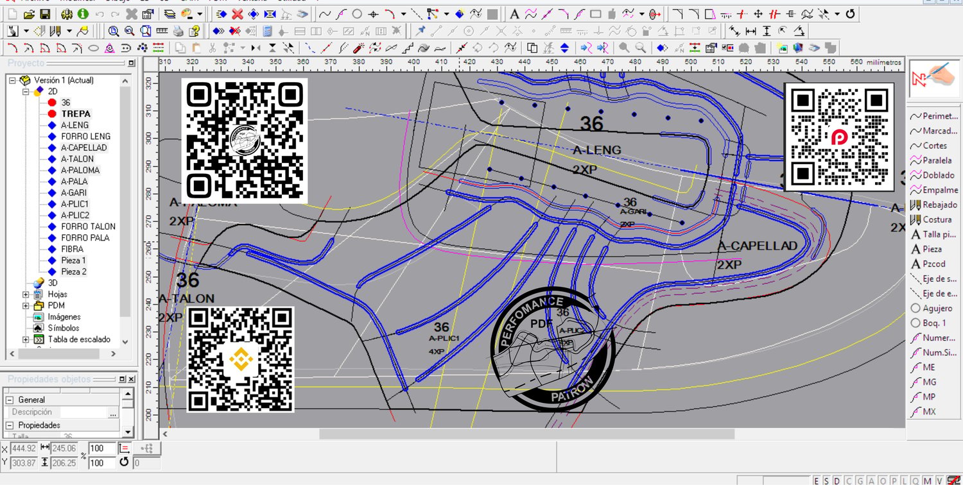This screenshot has height=485, width=963.
Task: Click the New document icon
Action: pos(12,14)
